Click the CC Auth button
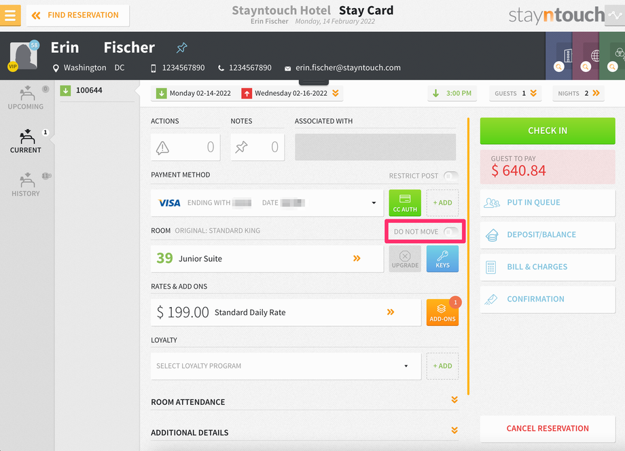Image resolution: width=625 pixels, height=451 pixels. point(405,203)
